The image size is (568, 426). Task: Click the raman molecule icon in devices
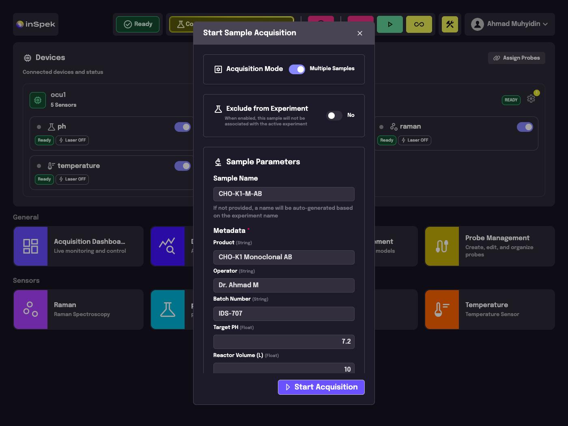(394, 127)
